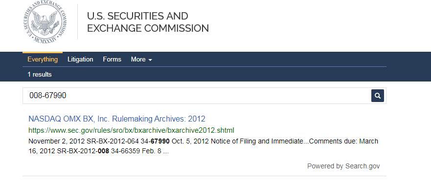Click the bold 67990 in the snippet

tap(160, 142)
